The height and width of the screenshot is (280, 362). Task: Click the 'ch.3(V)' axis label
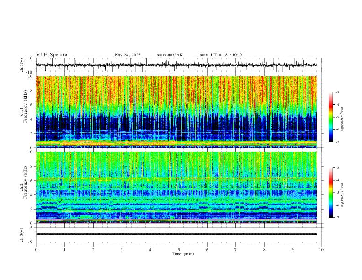point(22,235)
